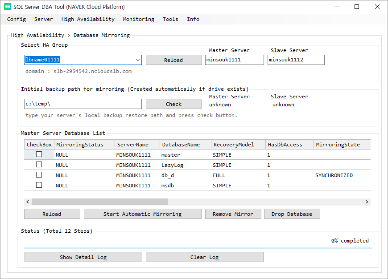
Task: Click Reload next to HA Group selector
Action: (173, 60)
